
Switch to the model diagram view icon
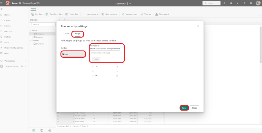pyautogui.click(x=50, y=130)
